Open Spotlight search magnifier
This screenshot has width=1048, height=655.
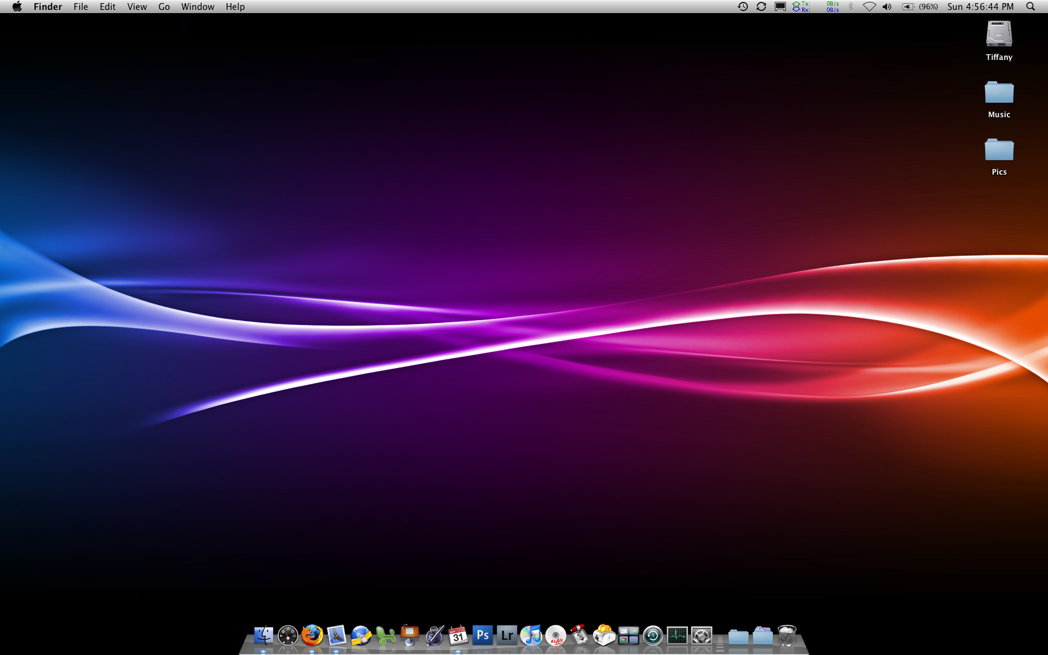tap(1031, 7)
